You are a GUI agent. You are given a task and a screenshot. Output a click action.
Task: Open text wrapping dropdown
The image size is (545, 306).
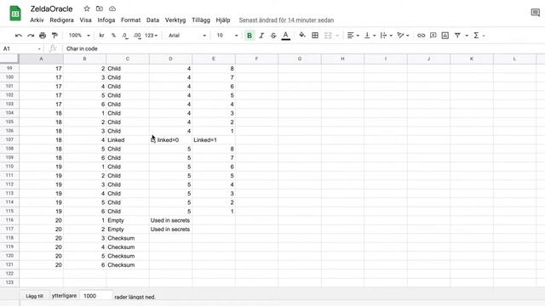tap(386, 36)
